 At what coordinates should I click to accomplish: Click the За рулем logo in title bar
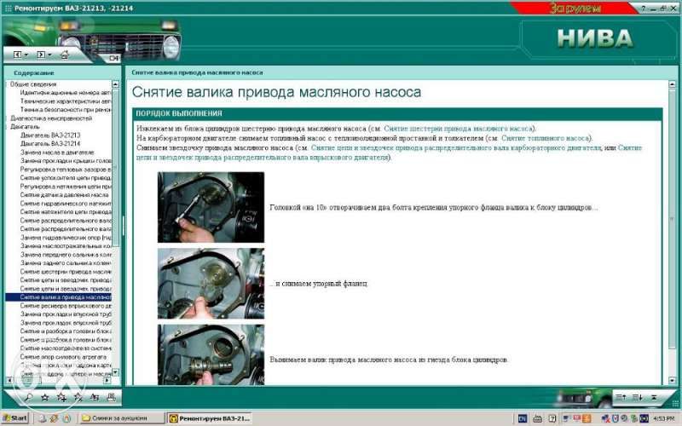tap(575, 8)
